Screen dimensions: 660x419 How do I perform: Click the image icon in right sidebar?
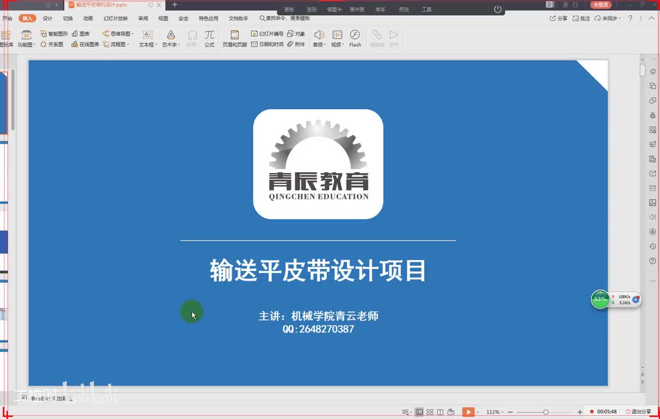click(652, 203)
